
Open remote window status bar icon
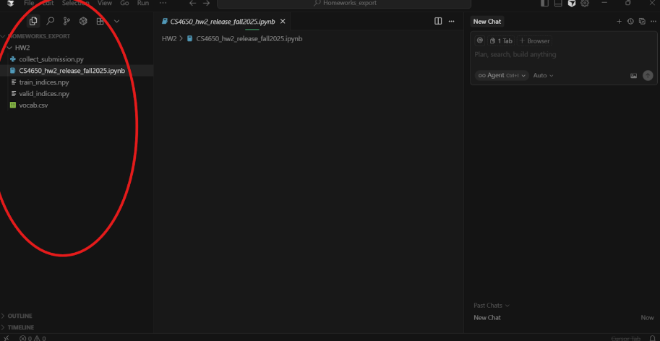(6, 337)
